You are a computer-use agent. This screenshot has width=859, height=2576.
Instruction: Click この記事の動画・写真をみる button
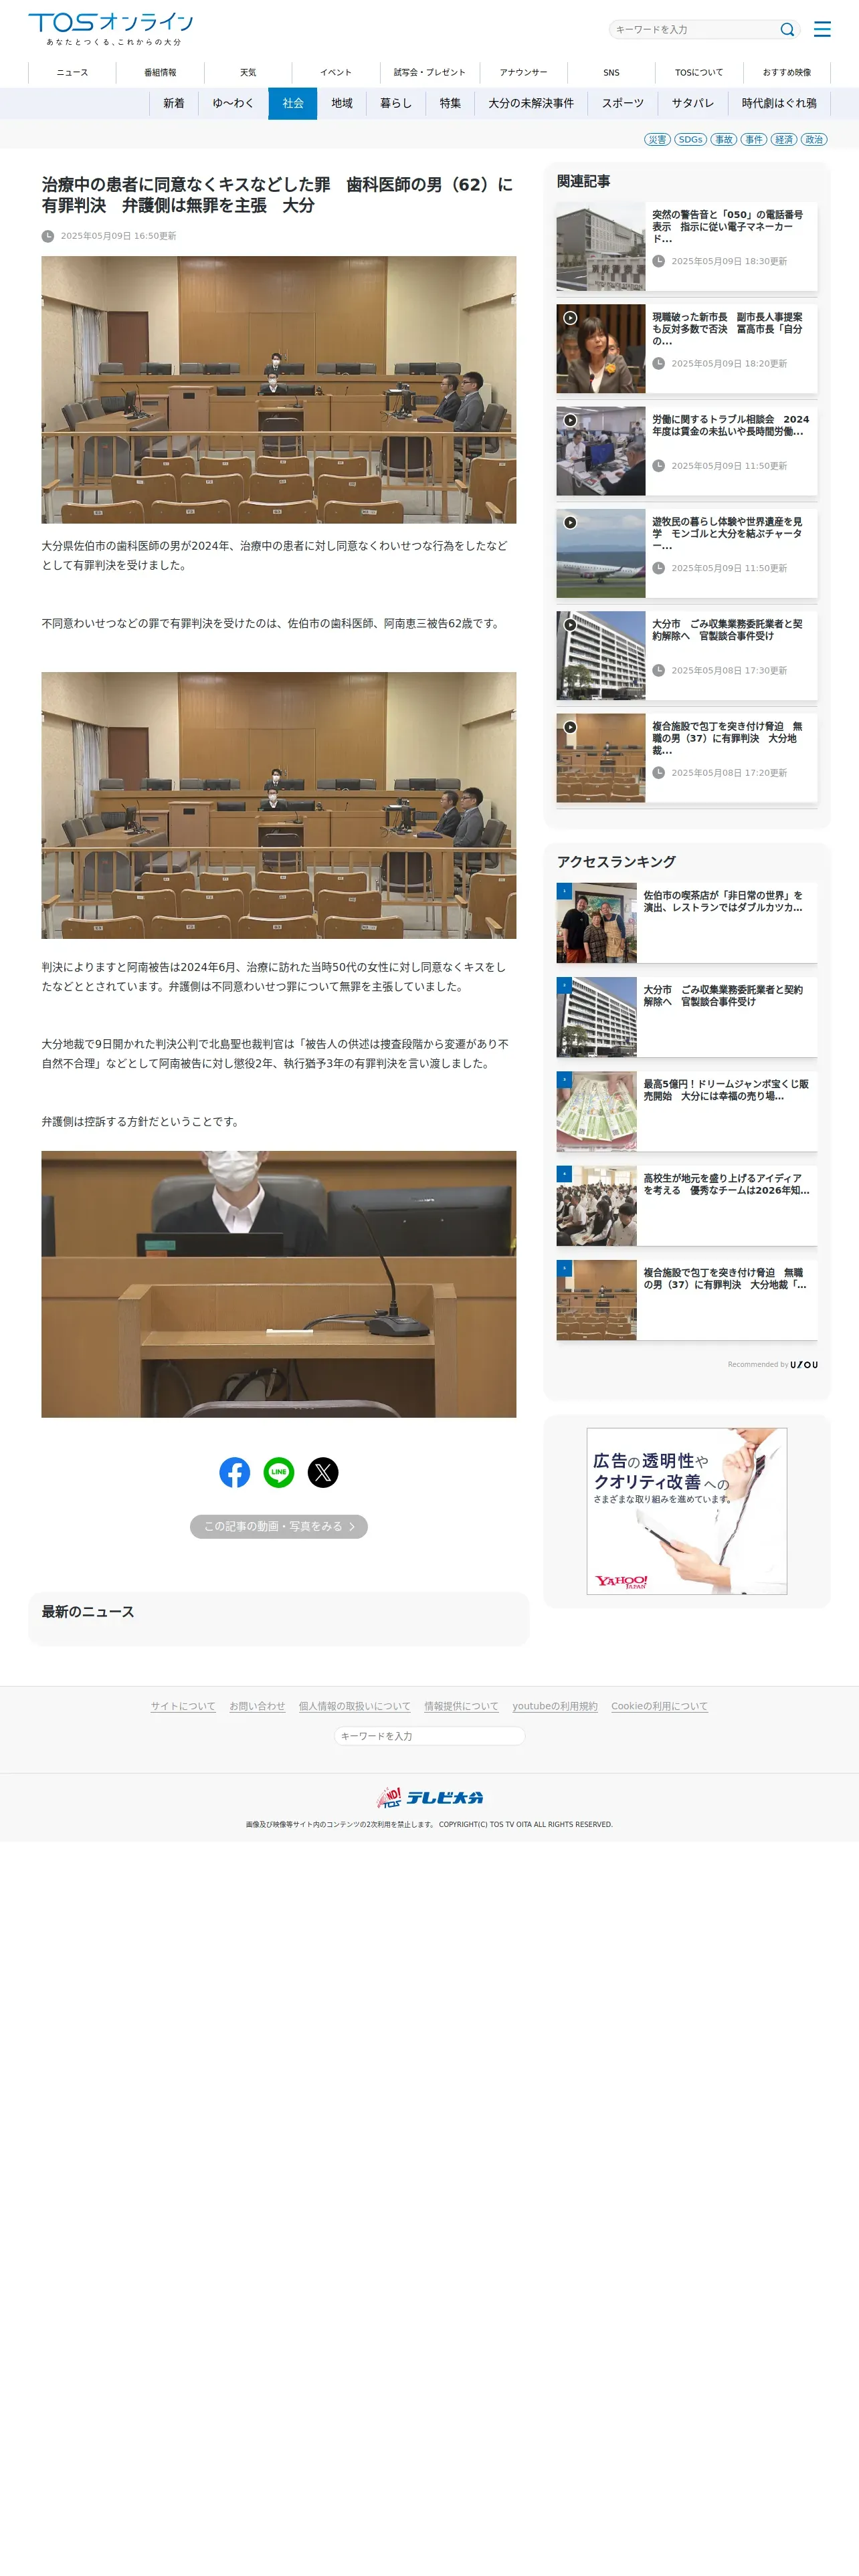point(279,1527)
